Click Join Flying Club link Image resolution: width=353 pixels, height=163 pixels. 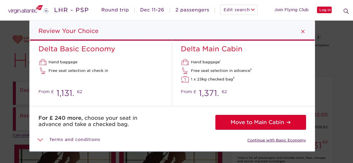291,10
